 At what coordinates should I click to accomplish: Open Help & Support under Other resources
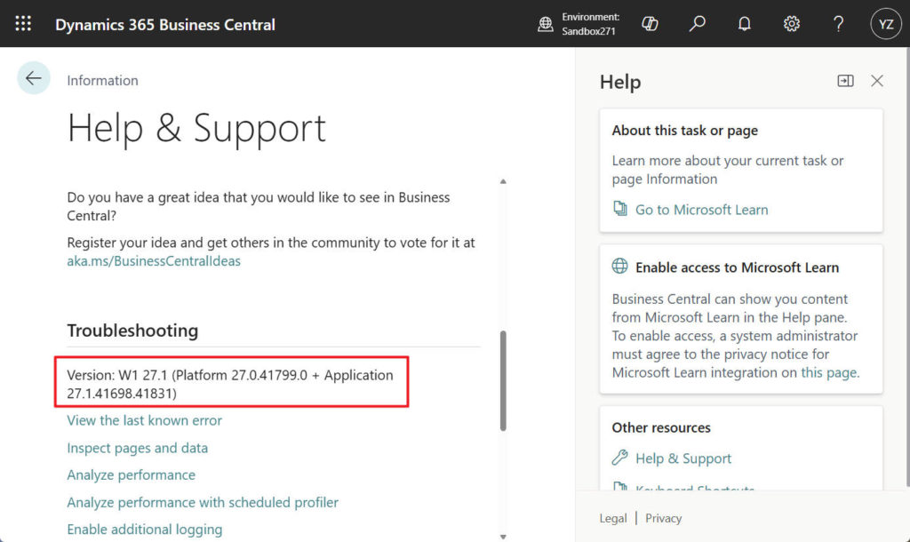[683, 458]
